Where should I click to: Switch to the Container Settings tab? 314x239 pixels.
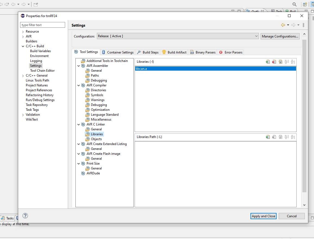118,52
